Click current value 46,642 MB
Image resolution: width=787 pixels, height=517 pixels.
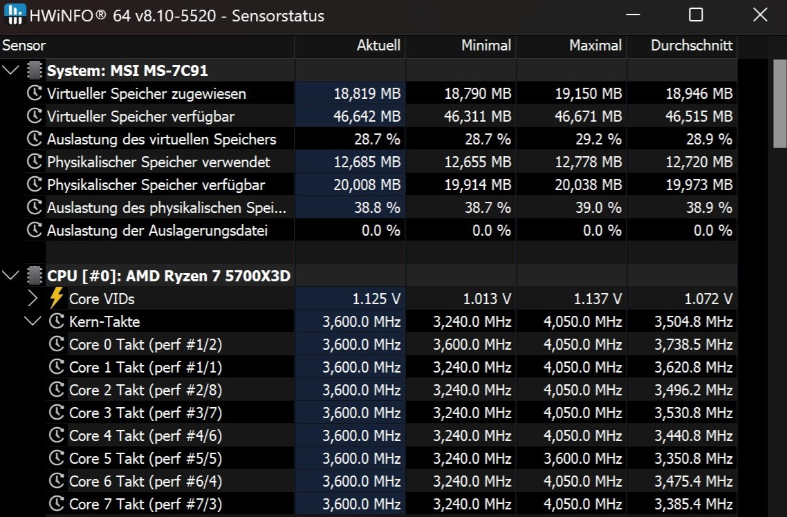pos(367,116)
